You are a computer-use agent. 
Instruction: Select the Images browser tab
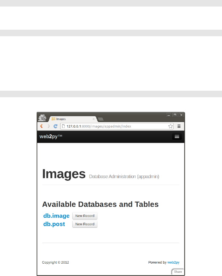pos(73,119)
